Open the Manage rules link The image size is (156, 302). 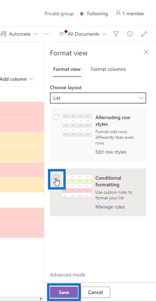coord(110,207)
